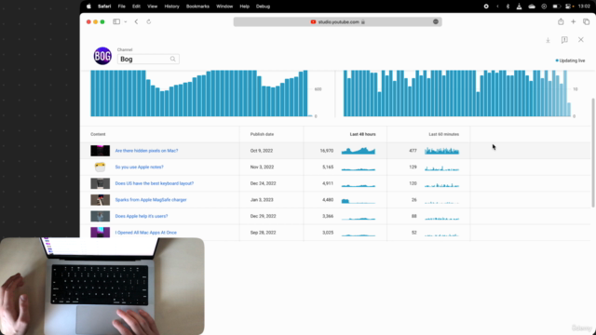Viewport: 596px width, 335px height.
Task: Click the 5,165 views value
Action: click(328, 167)
